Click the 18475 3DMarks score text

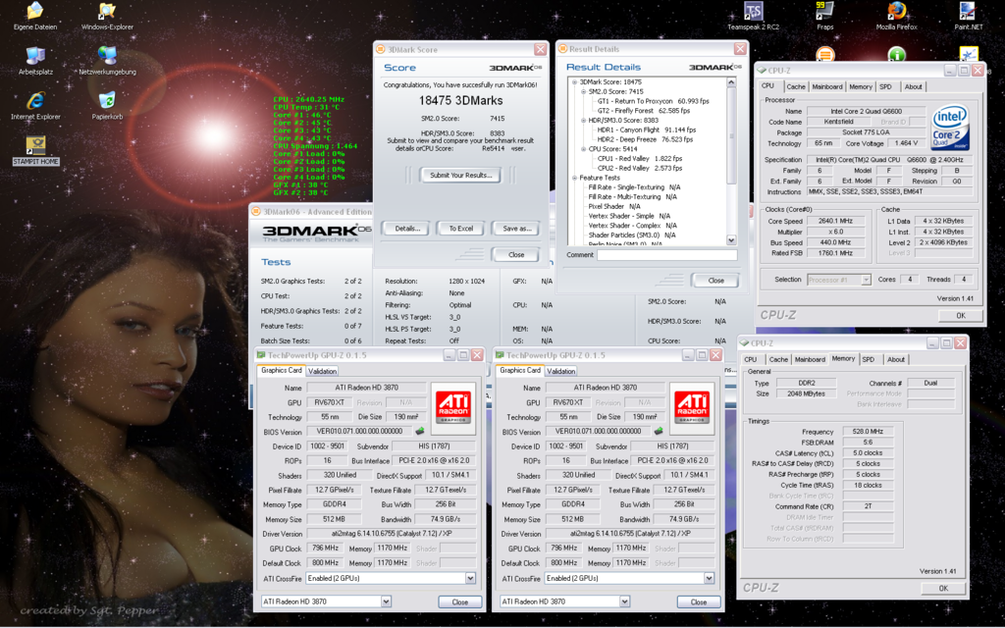coord(461,101)
